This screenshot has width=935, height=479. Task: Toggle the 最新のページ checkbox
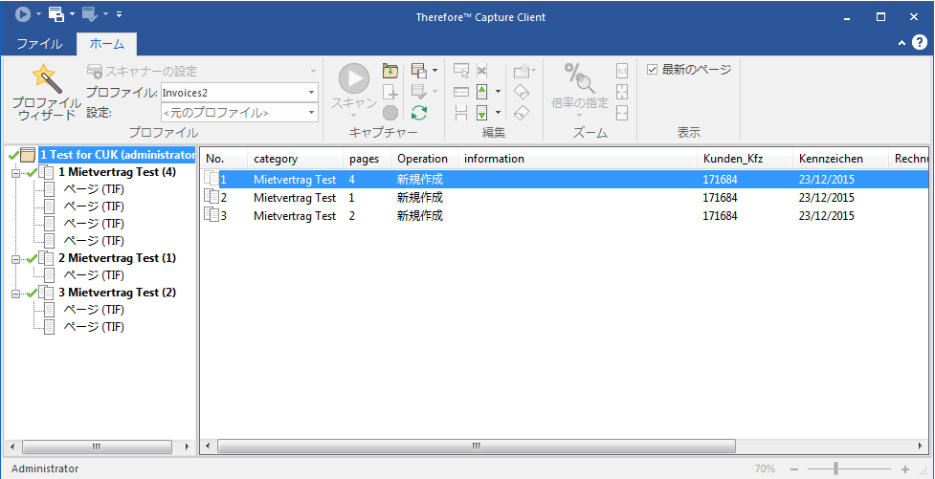(x=653, y=70)
